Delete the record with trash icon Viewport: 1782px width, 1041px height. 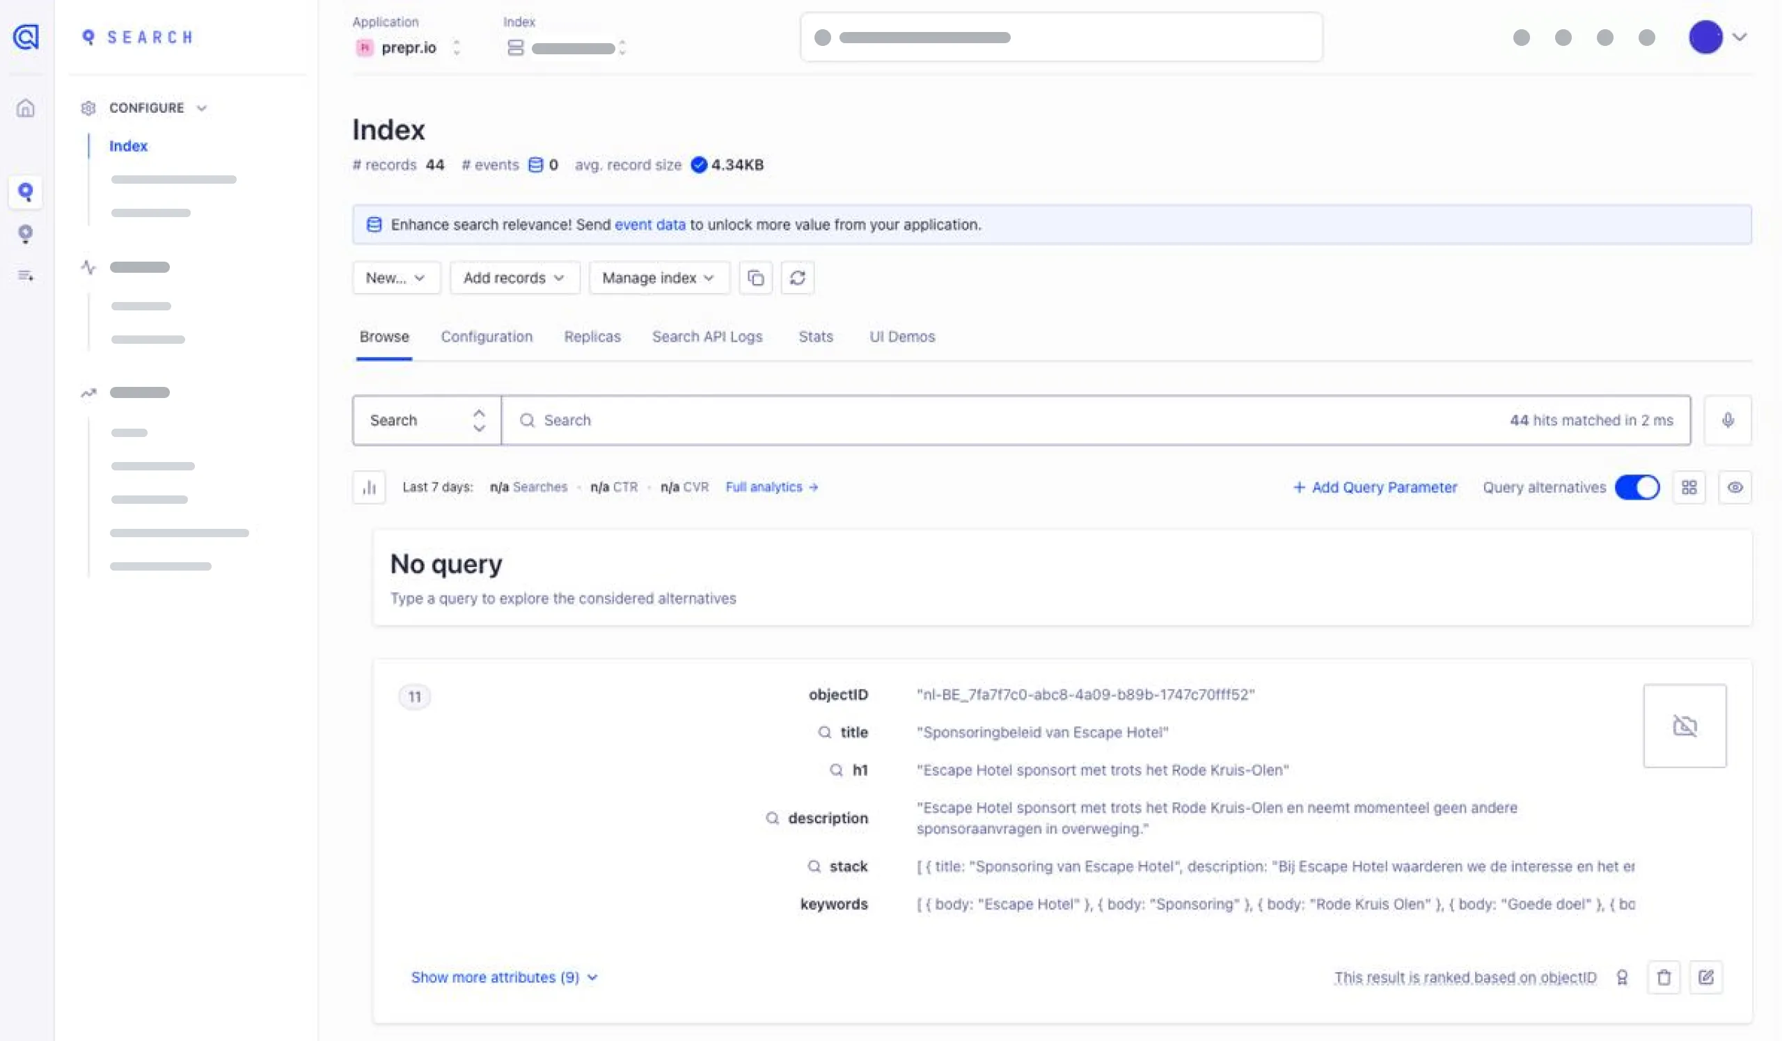coord(1663,978)
